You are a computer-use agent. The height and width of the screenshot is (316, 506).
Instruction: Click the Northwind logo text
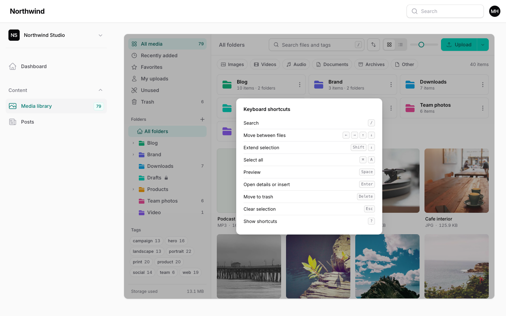click(27, 11)
